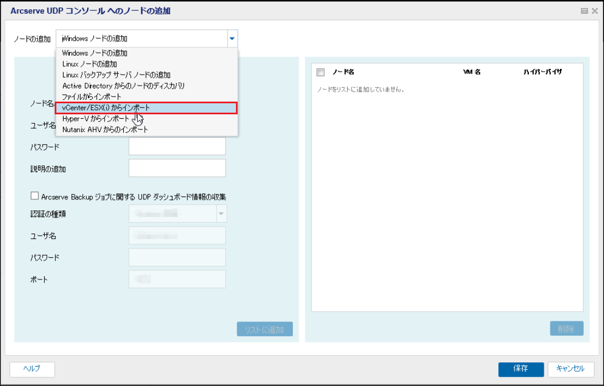Choose Nutanix AHV からのインポート option
The image size is (604, 386).
point(147,130)
